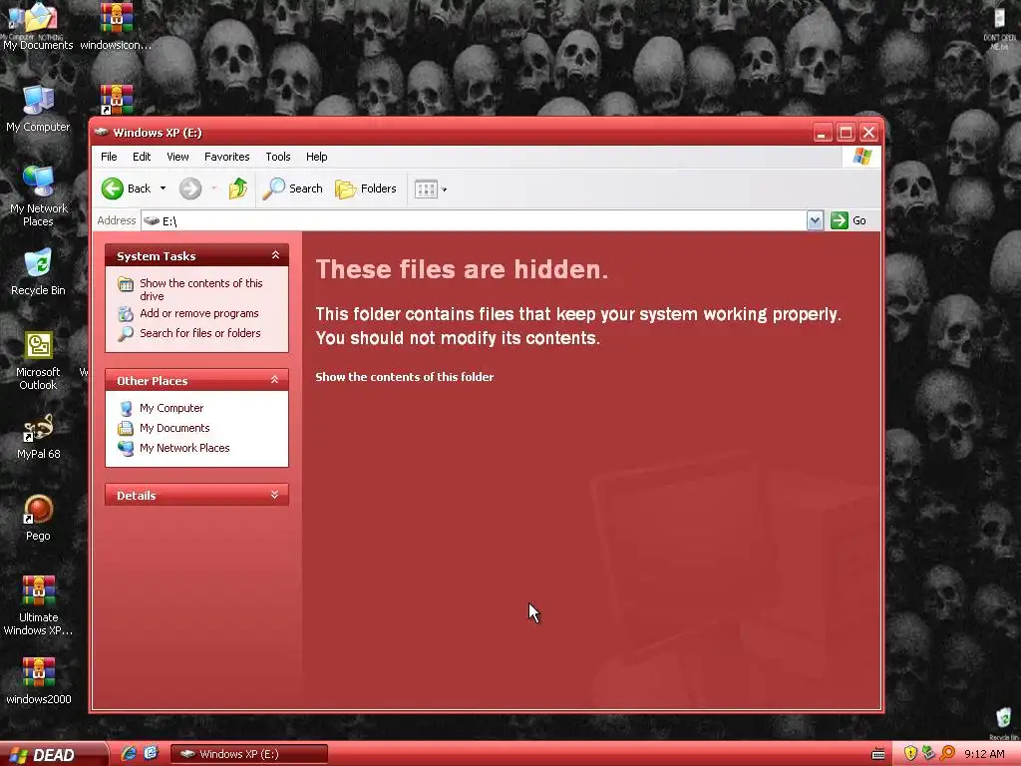Open the Back history dropdown arrow
1021x766 pixels.
[163, 189]
